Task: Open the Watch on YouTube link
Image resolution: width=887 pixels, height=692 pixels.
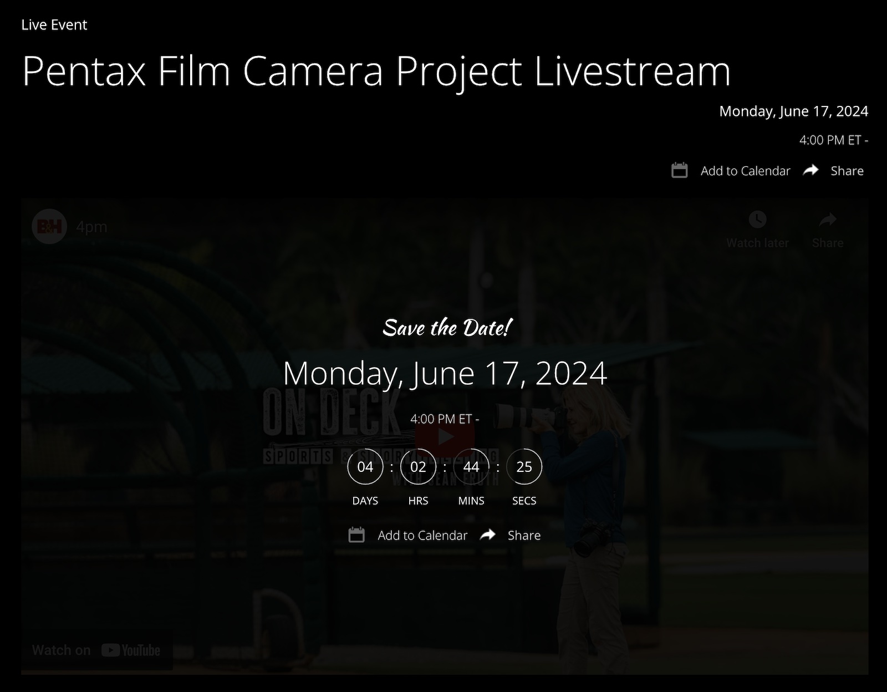Action: [x=95, y=650]
